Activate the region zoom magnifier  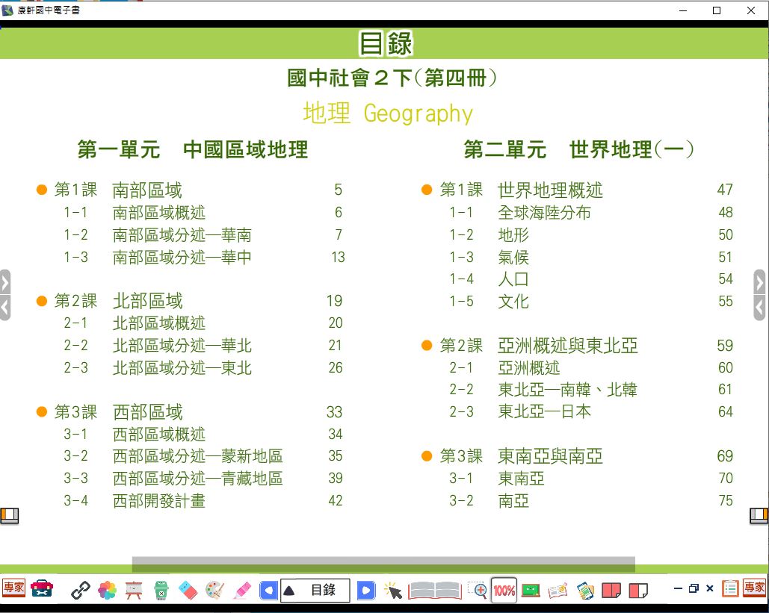(478, 590)
